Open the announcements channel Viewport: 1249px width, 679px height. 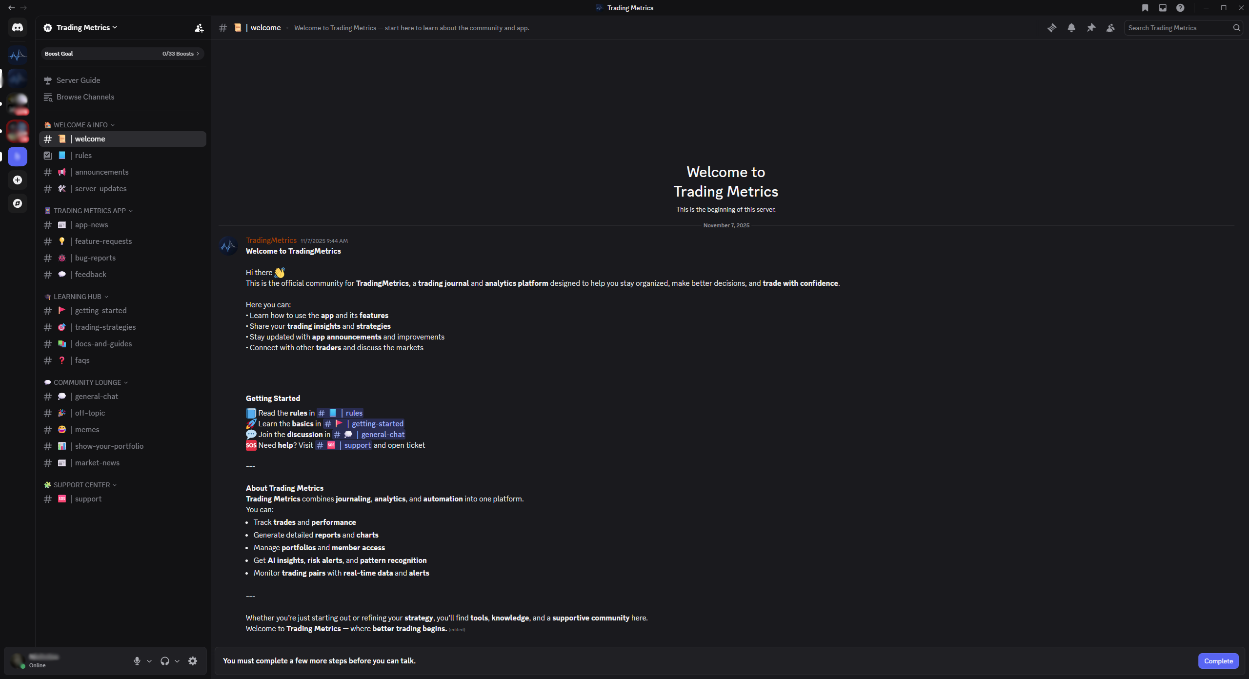(122, 172)
